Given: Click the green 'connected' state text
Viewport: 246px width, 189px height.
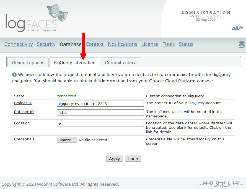Looking at the screenshot, I should pos(66,96).
